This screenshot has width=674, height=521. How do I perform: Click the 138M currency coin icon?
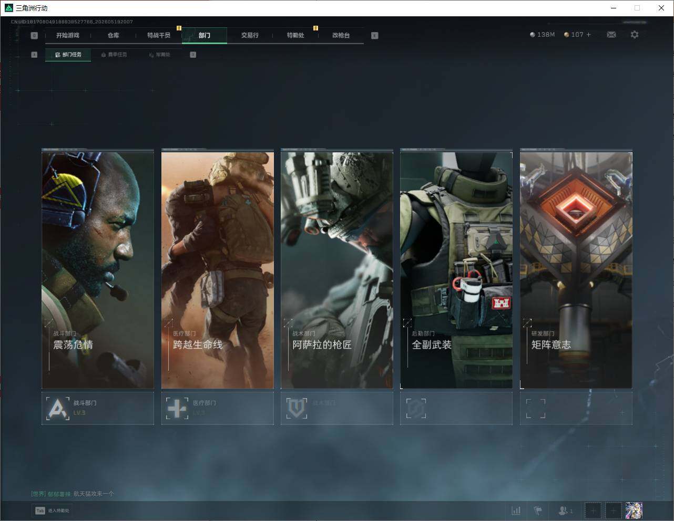533,35
